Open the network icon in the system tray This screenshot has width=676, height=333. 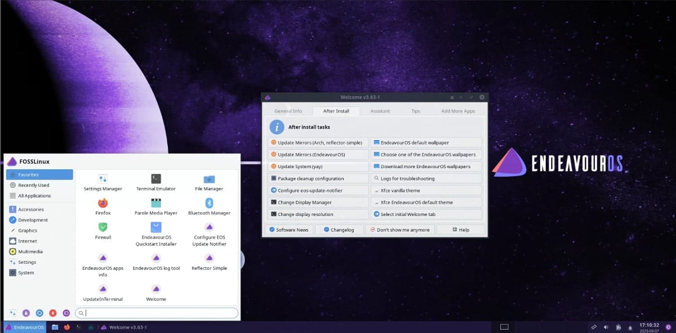click(x=594, y=327)
